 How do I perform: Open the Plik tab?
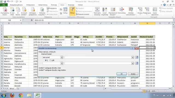(x=4, y=5)
